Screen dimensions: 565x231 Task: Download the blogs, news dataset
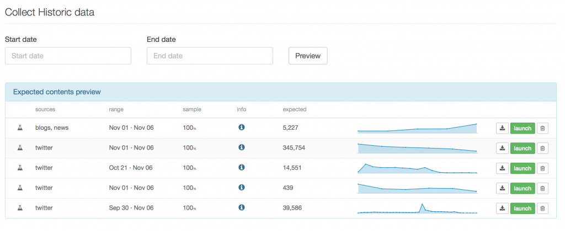coord(502,128)
